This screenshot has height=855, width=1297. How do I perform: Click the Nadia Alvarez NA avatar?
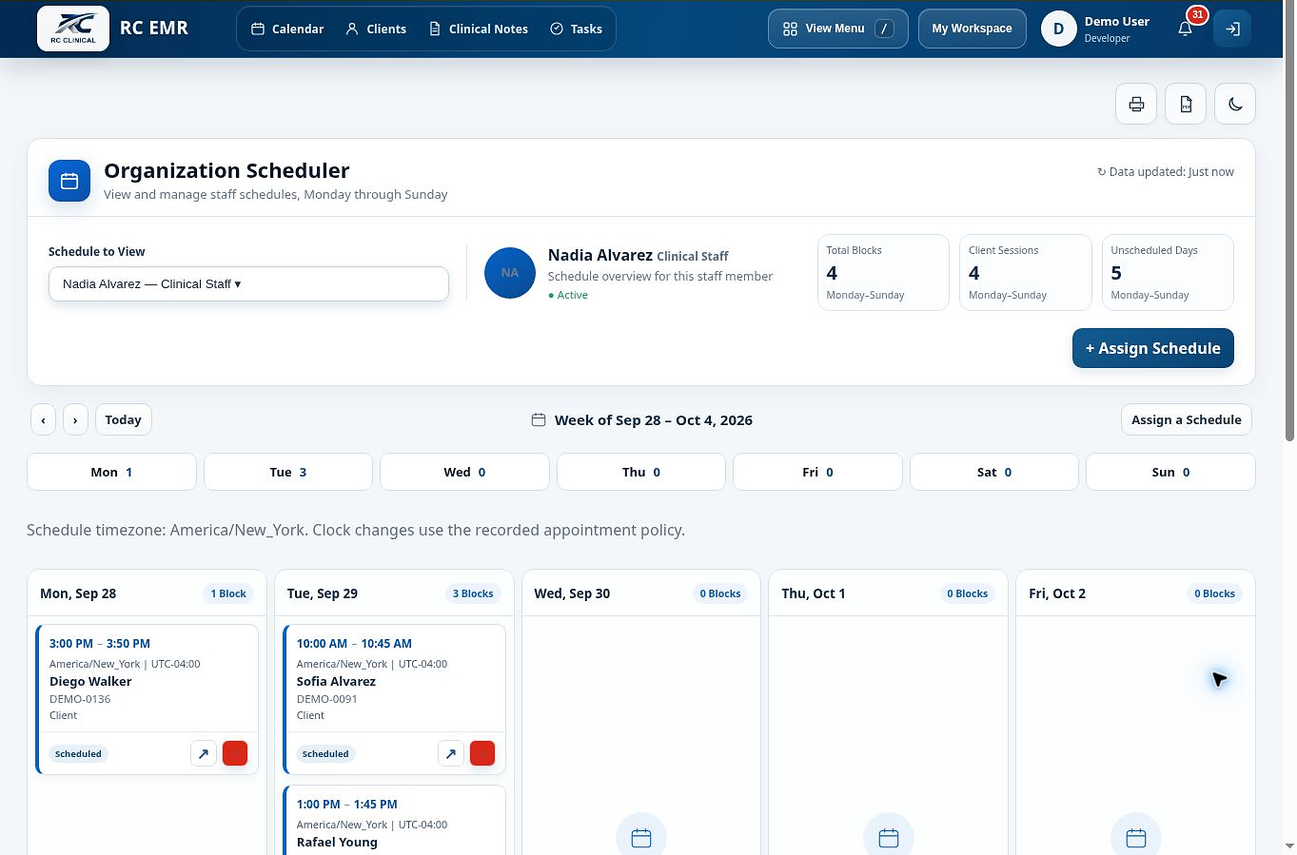point(510,273)
